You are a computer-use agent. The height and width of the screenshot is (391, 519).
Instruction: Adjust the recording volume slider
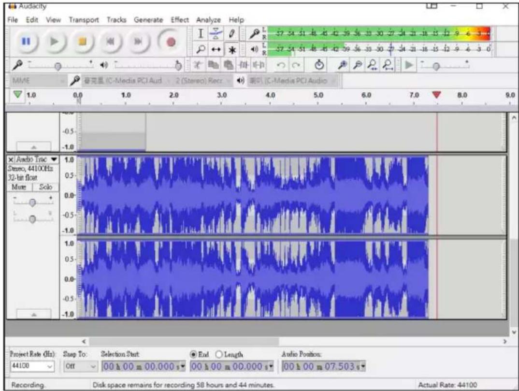click(x=58, y=67)
